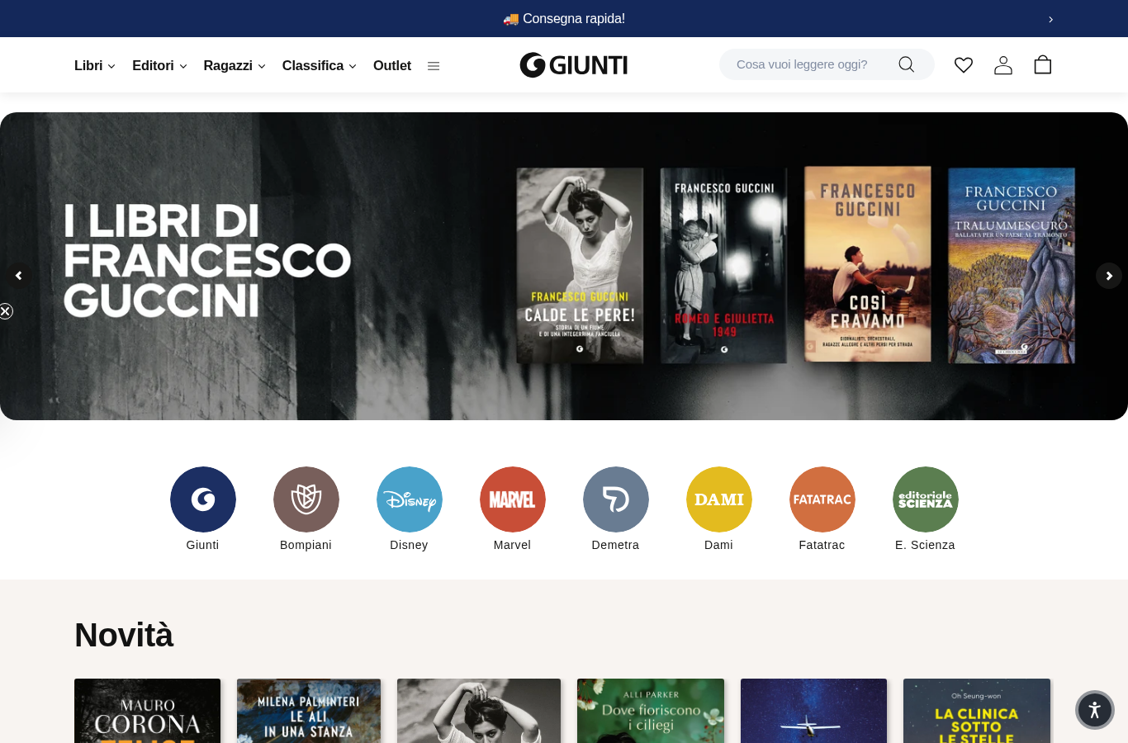Select the Giunti publisher circle icon
This screenshot has width=1128, height=743.
(203, 499)
